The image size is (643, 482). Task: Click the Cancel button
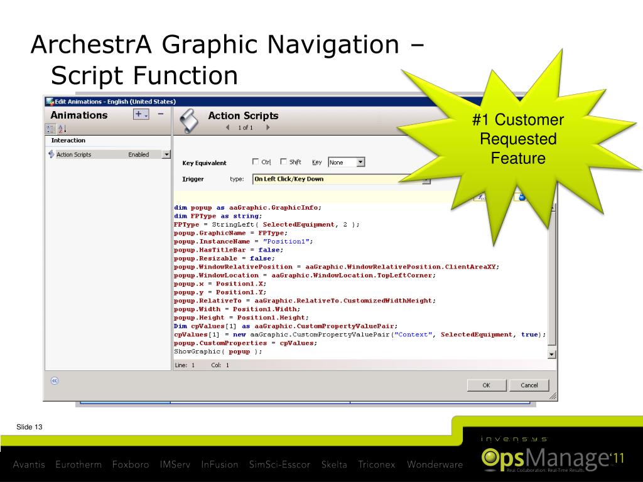529,385
